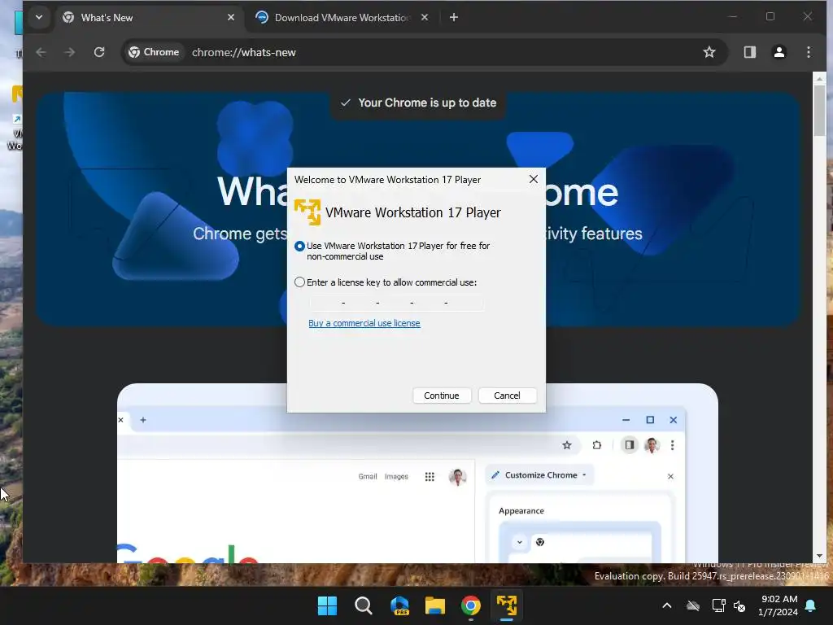Reload the Chrome page
The height and width of the screenshot is (625, 833).
[99, 52]
